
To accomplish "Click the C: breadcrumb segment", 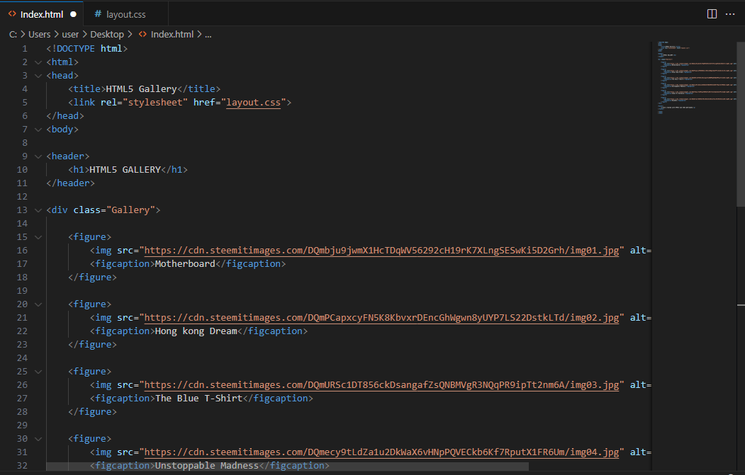I will [x=13, y=34].
